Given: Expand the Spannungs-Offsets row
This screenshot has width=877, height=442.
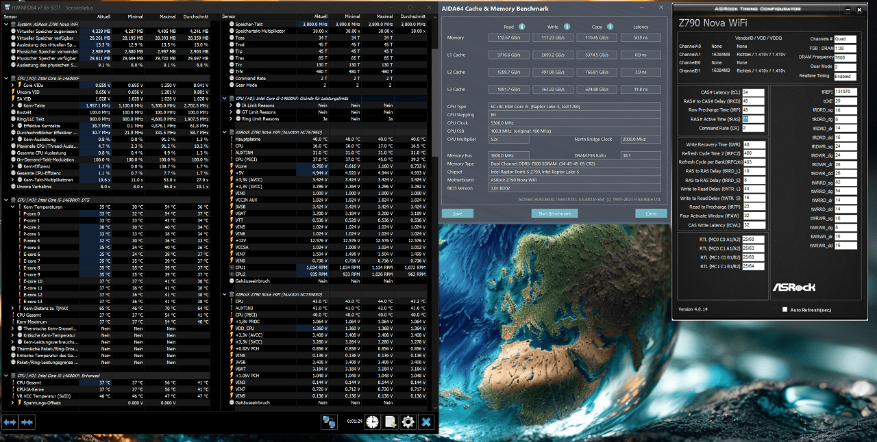Looking at the screenshot, I should [14, 402].
